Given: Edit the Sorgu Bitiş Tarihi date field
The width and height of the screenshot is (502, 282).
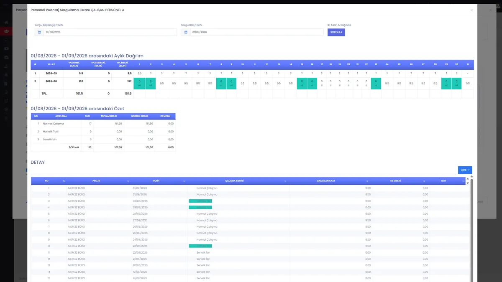Looking at the screenshot, I should (257, 32).
